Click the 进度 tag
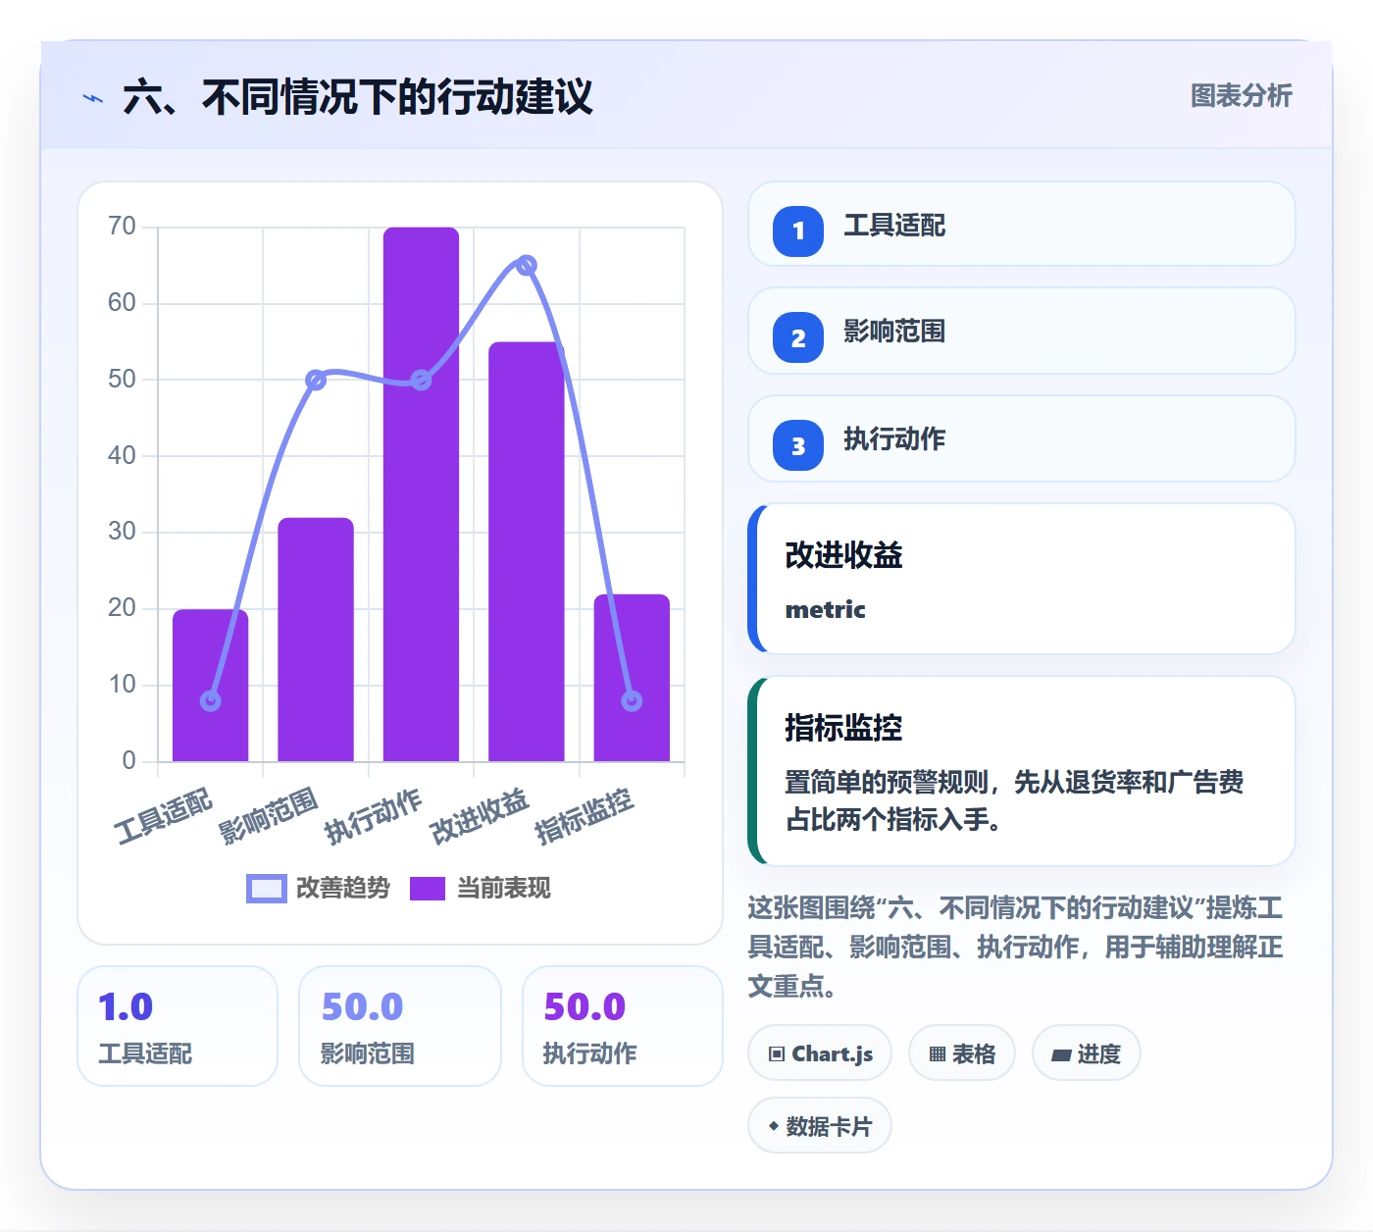The width and height of the screenshot is (1373, 1232). click(x=1086, y=1053)
